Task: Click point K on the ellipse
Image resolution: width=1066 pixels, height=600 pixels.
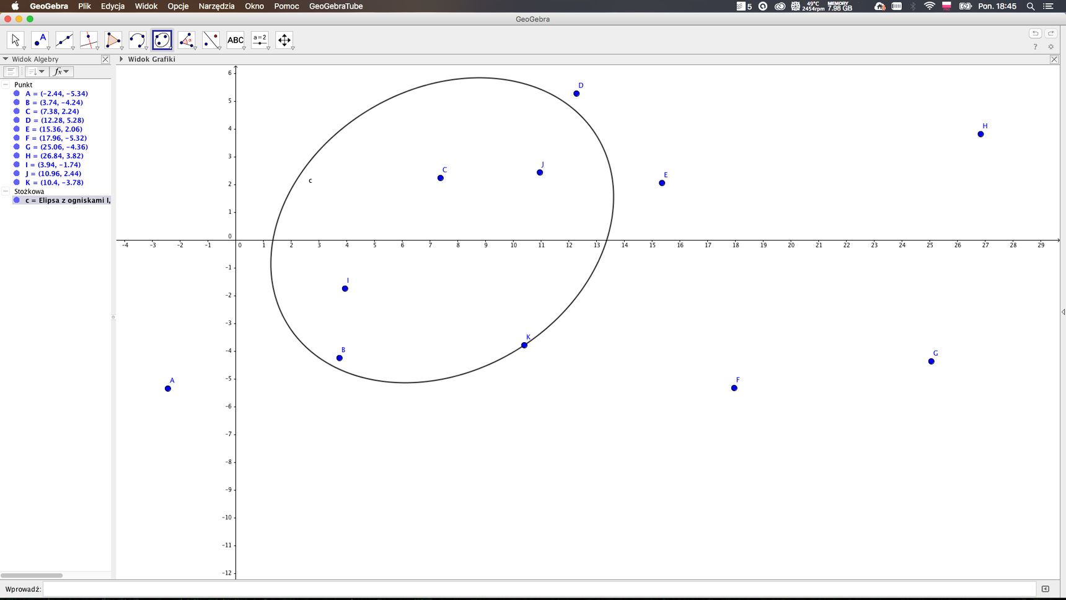Action: [524, 345]
